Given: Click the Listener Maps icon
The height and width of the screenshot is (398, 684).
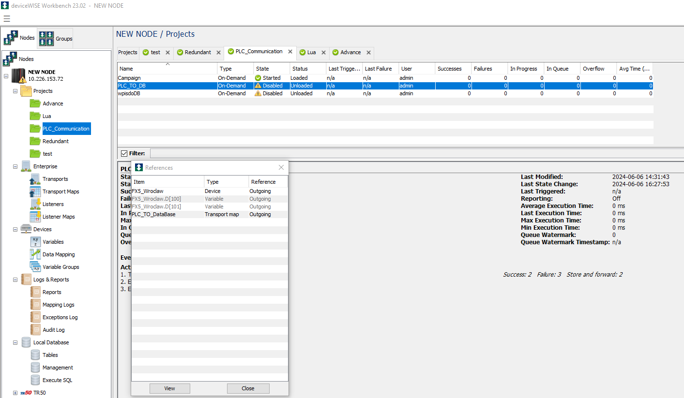Looking at the screenshot, I should pos(35,217).
